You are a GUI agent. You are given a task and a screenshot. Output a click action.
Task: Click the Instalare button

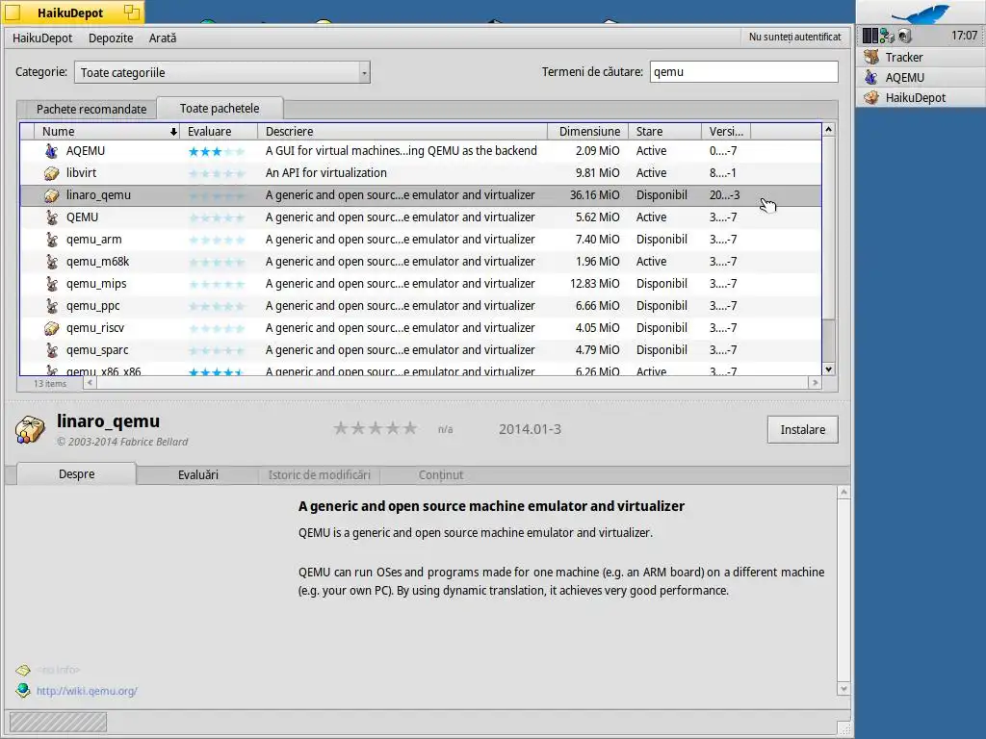pyautogui.click(x=802, y=430)
